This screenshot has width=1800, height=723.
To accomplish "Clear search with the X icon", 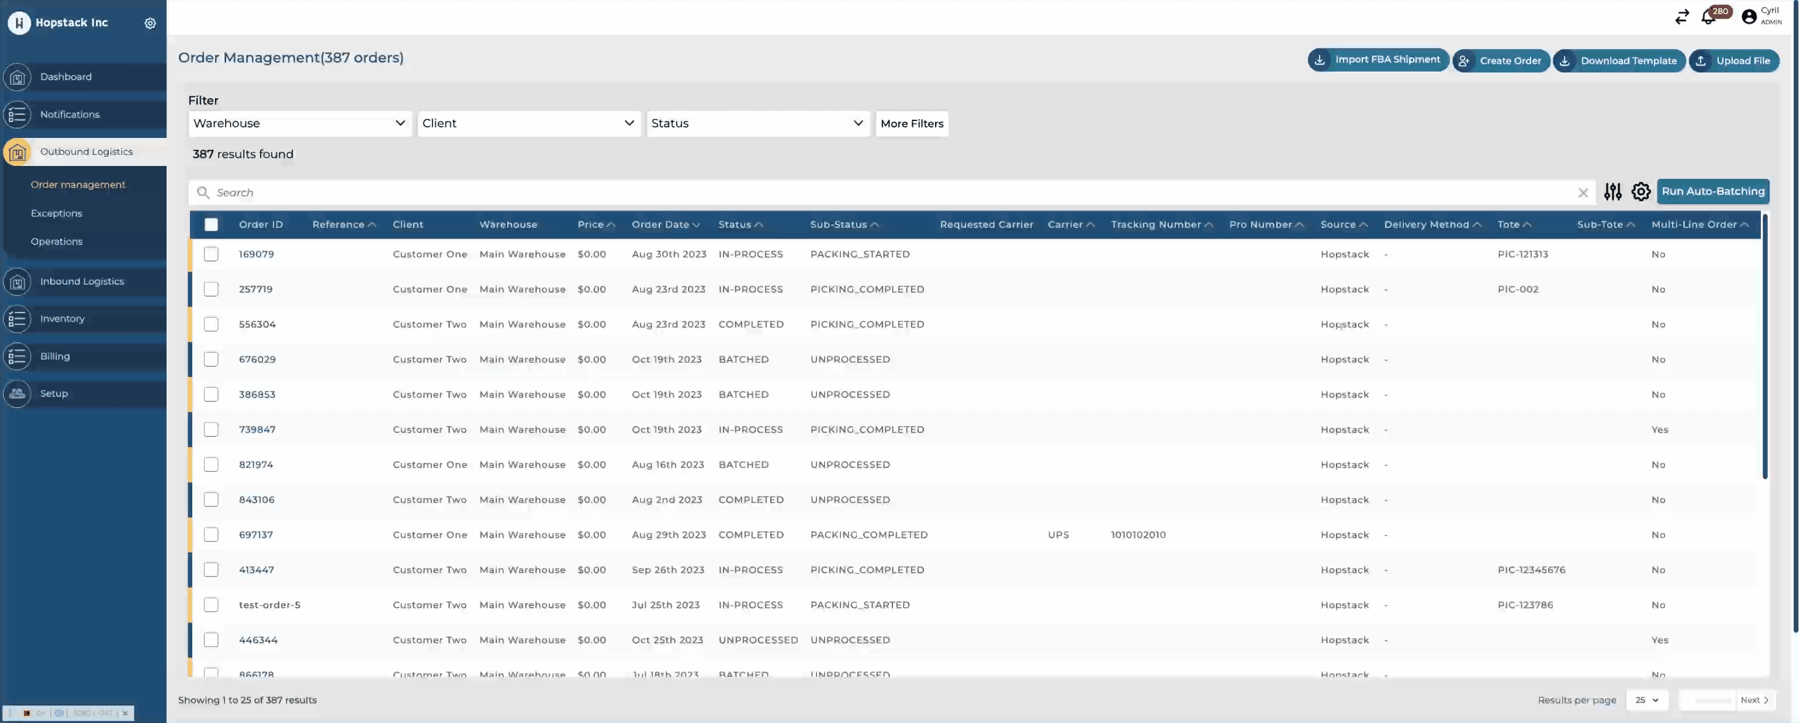I will [1583, 193].
